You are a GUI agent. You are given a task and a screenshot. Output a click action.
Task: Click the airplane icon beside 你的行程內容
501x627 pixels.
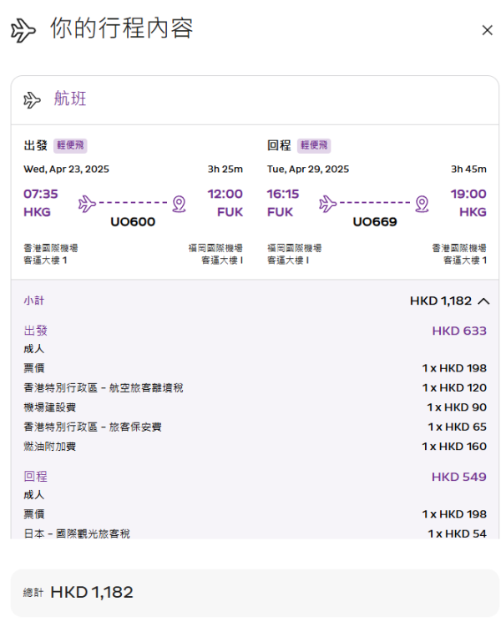click(23, 30)
